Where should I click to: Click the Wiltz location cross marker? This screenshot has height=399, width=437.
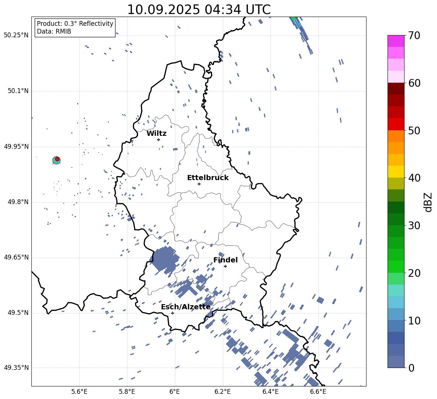[x=159, y=140]
